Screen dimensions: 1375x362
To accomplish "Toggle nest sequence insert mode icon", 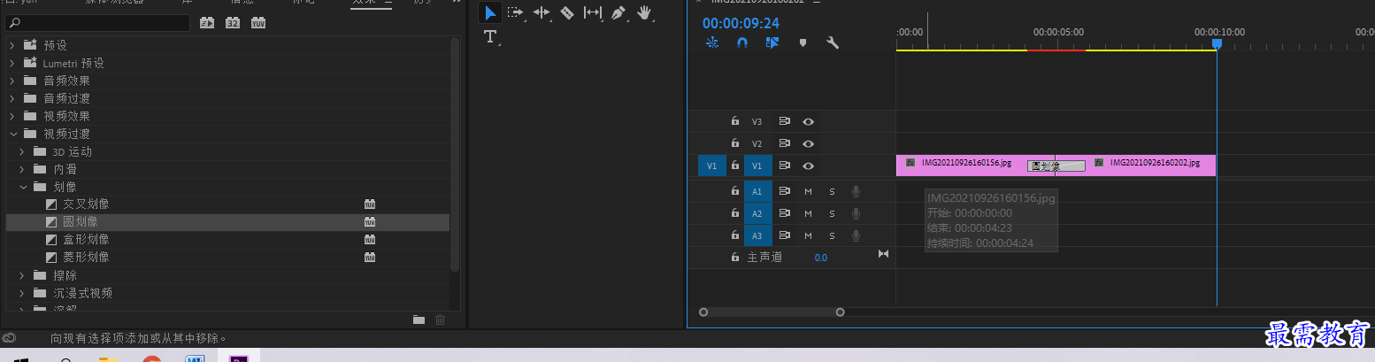I will click(x=711, y=42).
